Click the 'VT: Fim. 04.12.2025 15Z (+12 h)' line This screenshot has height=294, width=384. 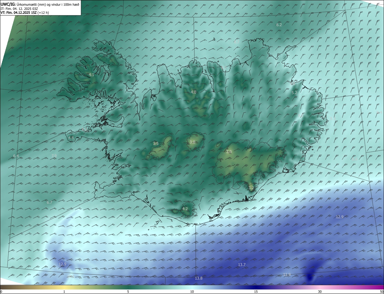click(25, 13)
